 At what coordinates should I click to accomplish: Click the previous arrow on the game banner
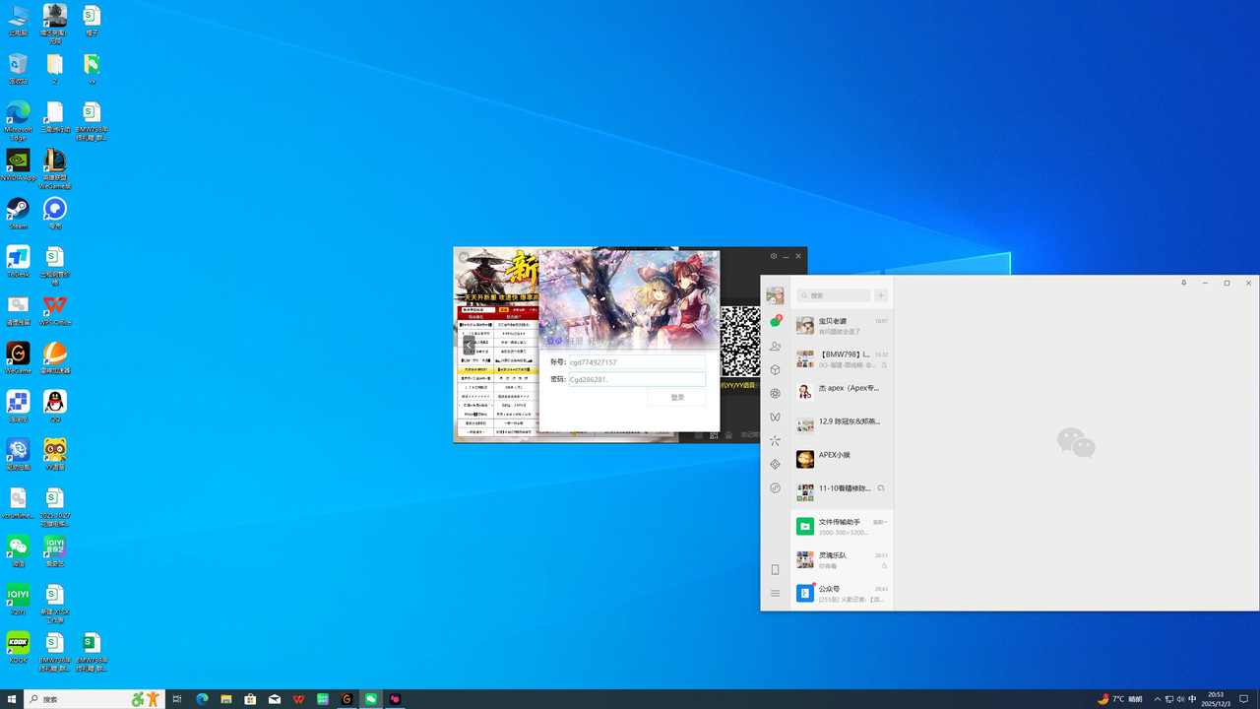click(x=469, y=346)
